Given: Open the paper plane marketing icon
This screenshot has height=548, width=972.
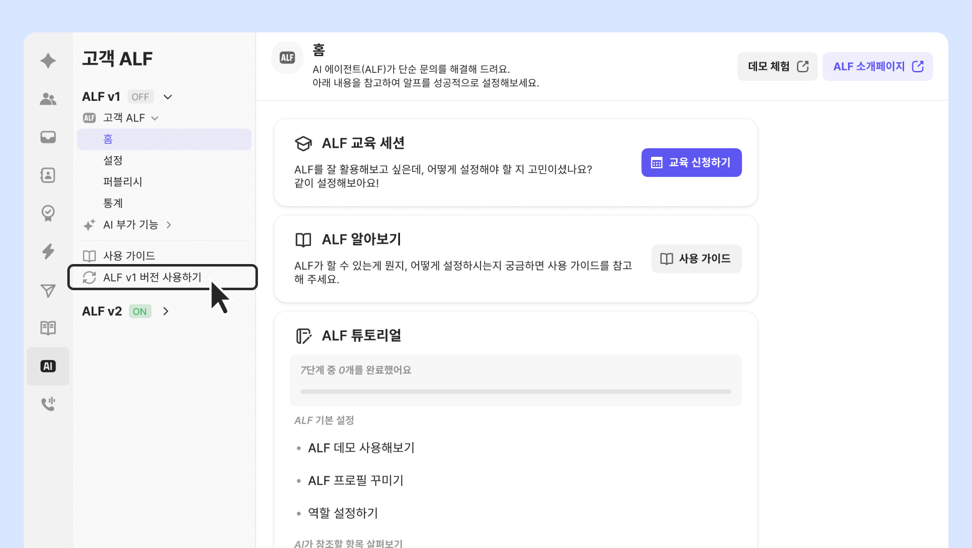Looking at the screenshot, I should [x=48, y=290].
